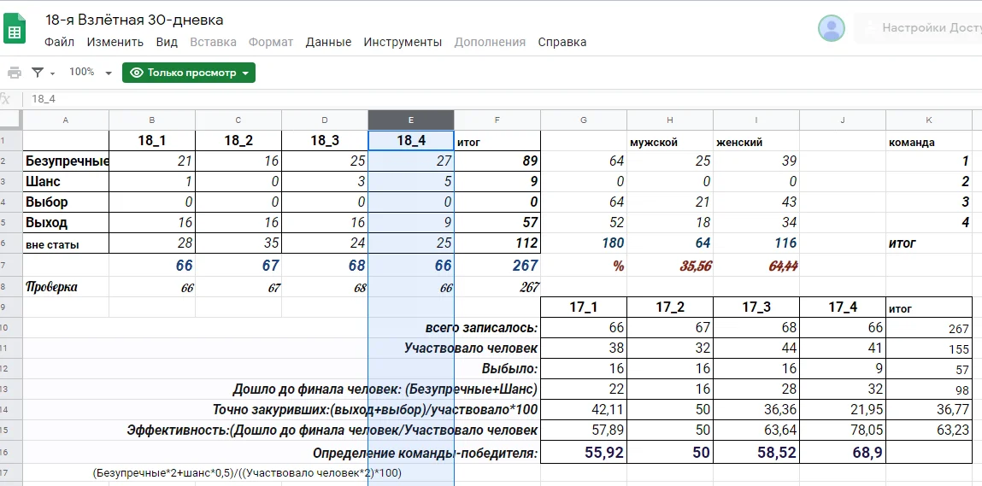
Task: Select row 7 header
Action: click(11, 266)
